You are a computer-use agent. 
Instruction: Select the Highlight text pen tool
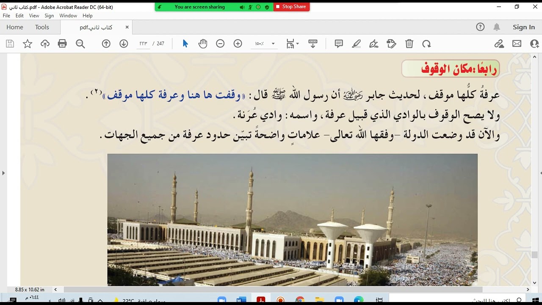click(x=357, y=44)
